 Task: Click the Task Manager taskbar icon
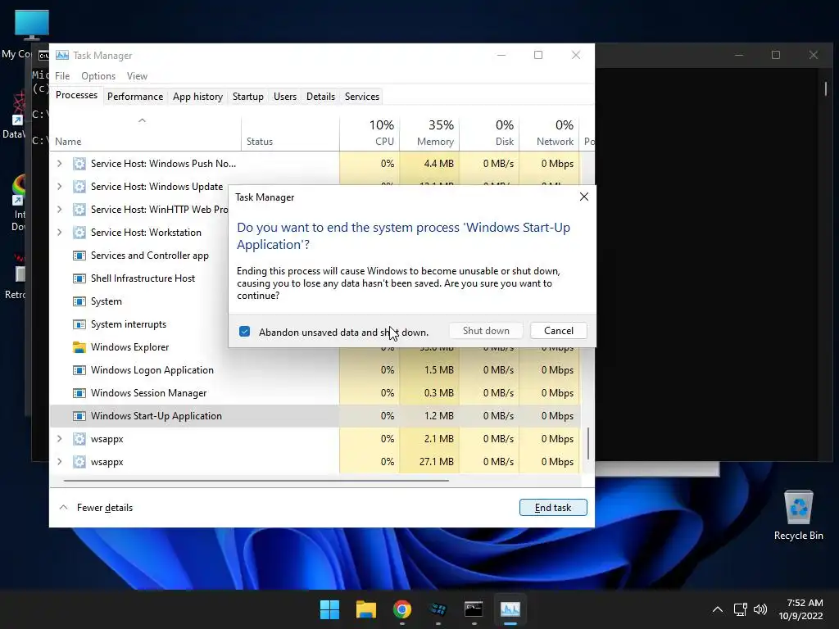click(510, 609)
